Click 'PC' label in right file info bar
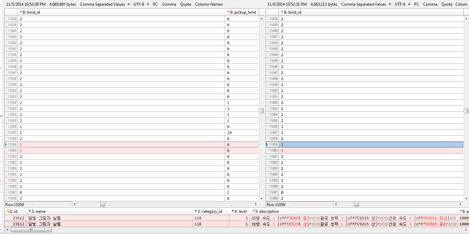Image resolution: width=469 pixels, height=234 pixels. (x=417, y=4)
